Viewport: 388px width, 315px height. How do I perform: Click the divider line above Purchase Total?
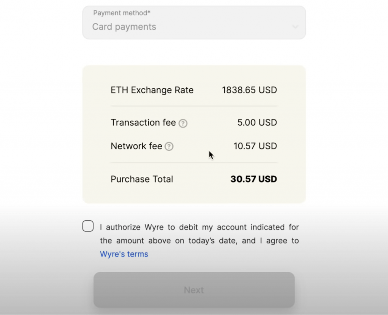point(194,162)
